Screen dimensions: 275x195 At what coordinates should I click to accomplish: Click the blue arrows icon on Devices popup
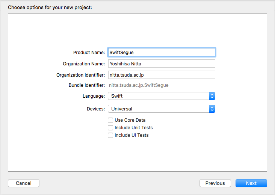click(212, 109)
